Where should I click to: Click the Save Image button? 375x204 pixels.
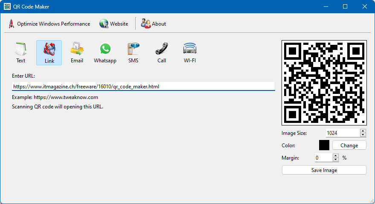pos(324,170)
